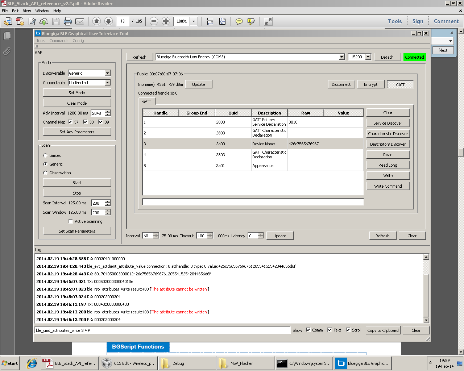Zoom out with the minus icon
The width and height of the screenshot is (464, 371).
[x=154, y=21]
